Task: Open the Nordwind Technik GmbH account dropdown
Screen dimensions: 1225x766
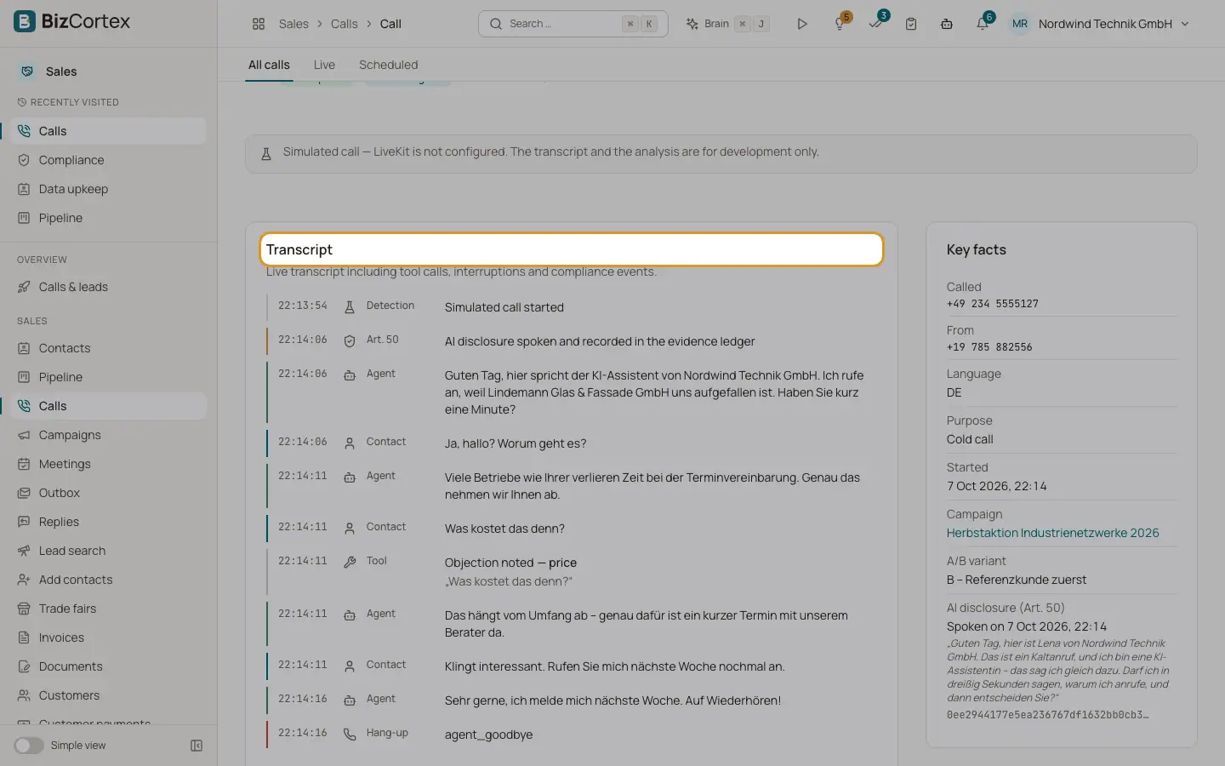Action: point(1099,24)
